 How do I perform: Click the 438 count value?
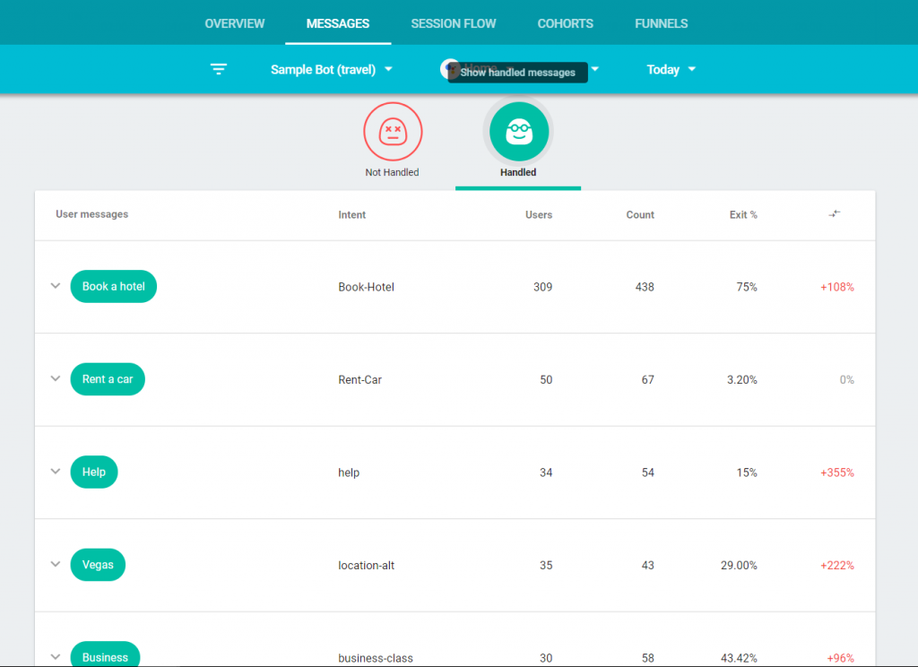tap(645, 287)
